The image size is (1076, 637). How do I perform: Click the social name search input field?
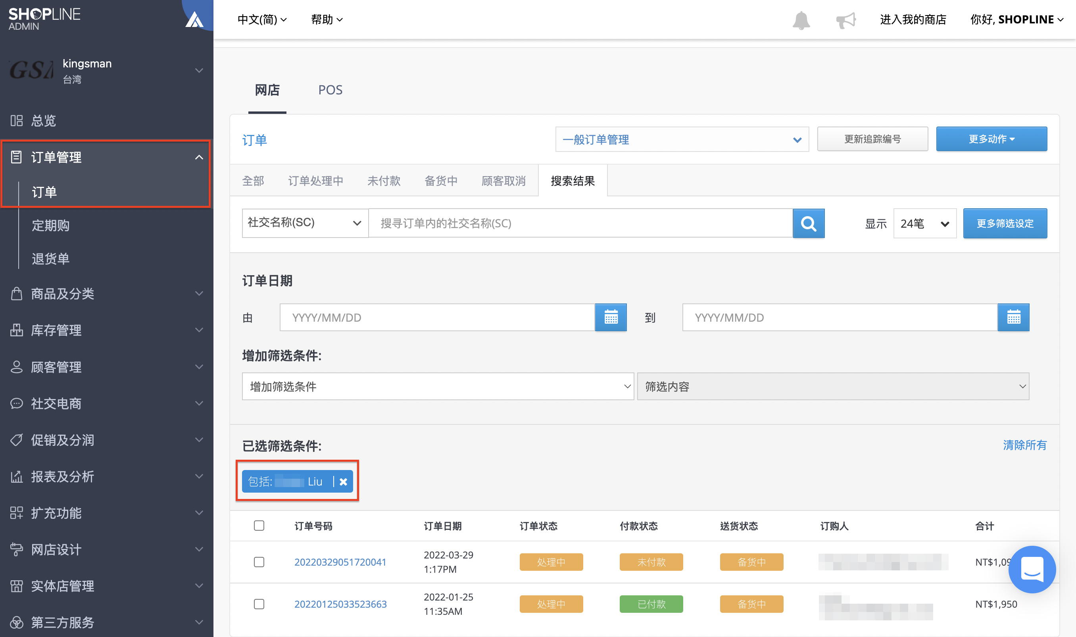click(x=580, y=223)
